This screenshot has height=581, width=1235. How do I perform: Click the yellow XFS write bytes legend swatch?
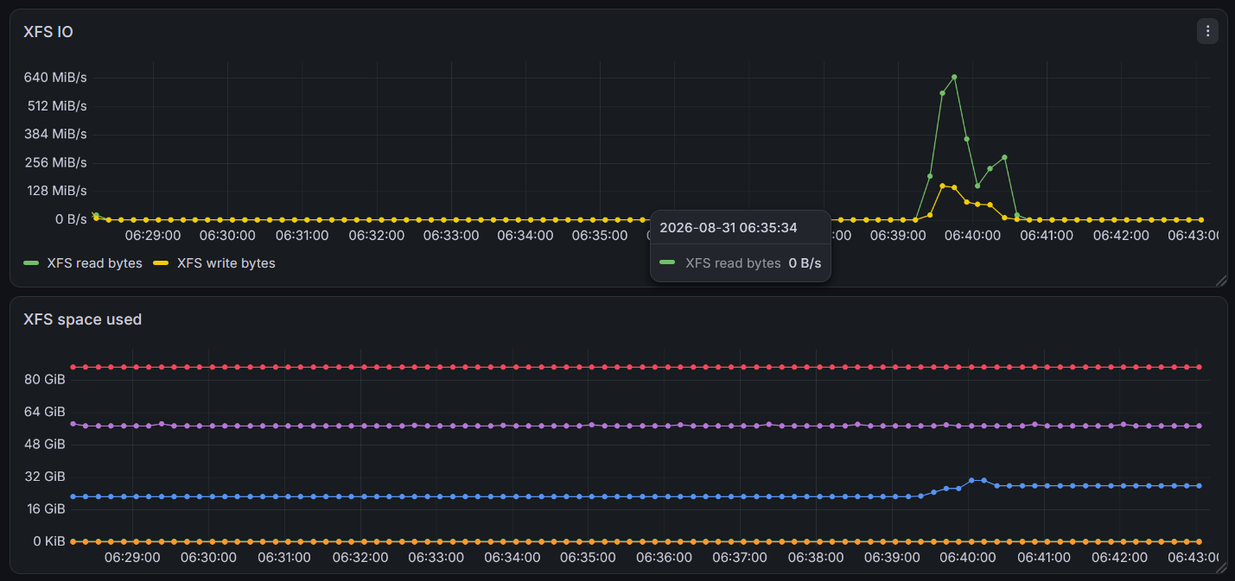[161, 263]
